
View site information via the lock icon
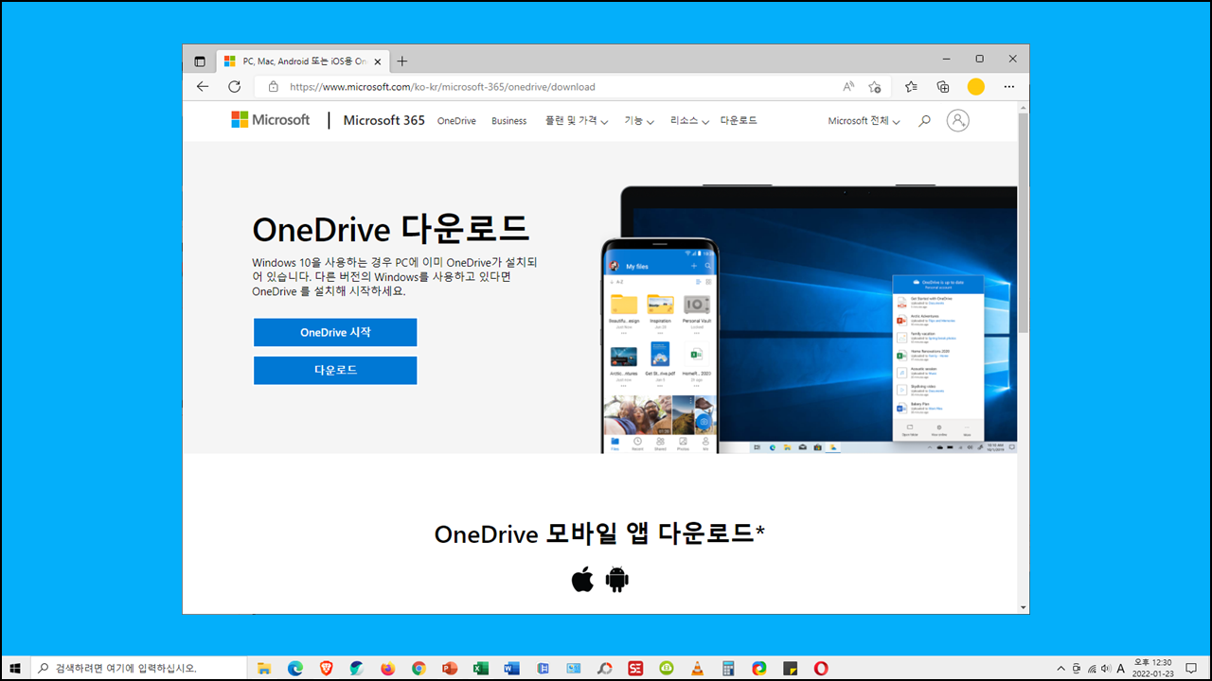click(274, 86)
